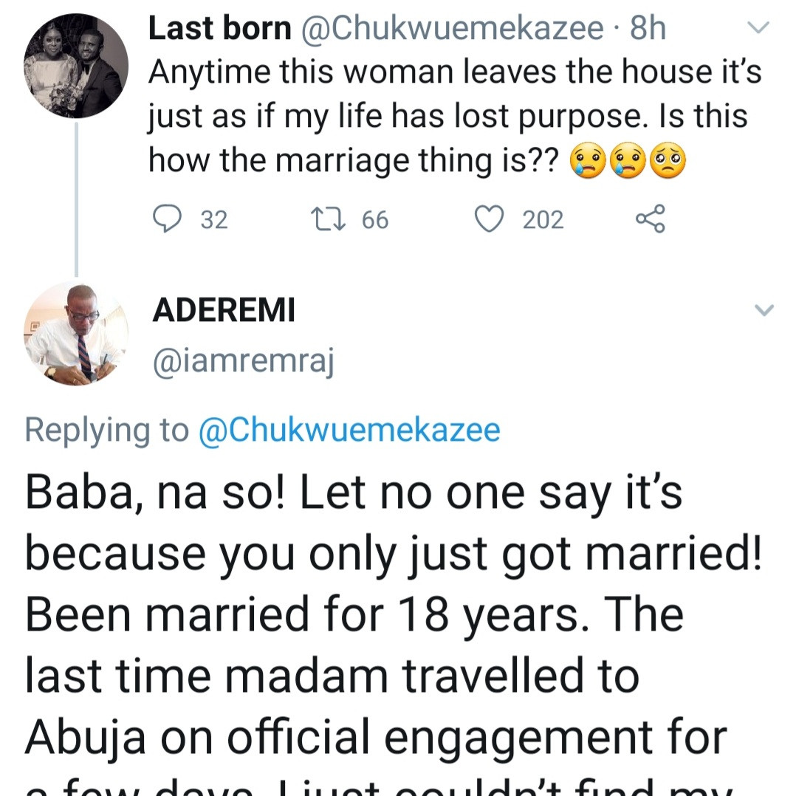This screenshot has width=796, height=796.
Task: Click the 202 likes count
Action: [x=543, y=220]
